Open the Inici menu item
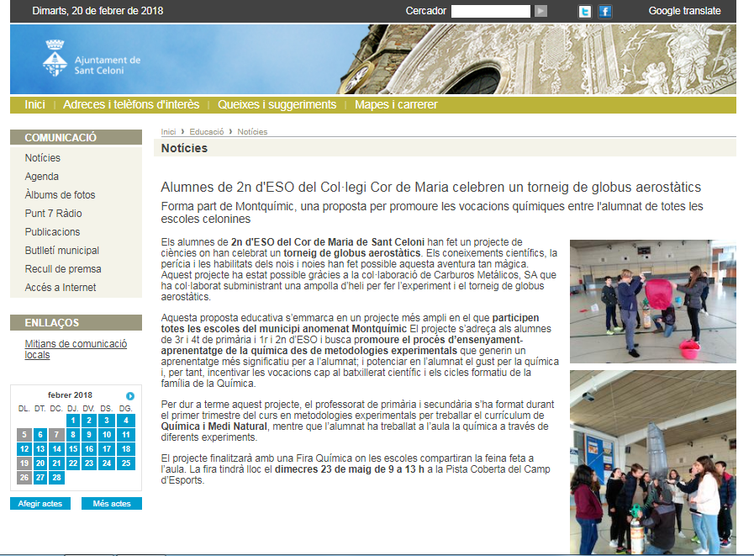754x556 pixels. 34,104
